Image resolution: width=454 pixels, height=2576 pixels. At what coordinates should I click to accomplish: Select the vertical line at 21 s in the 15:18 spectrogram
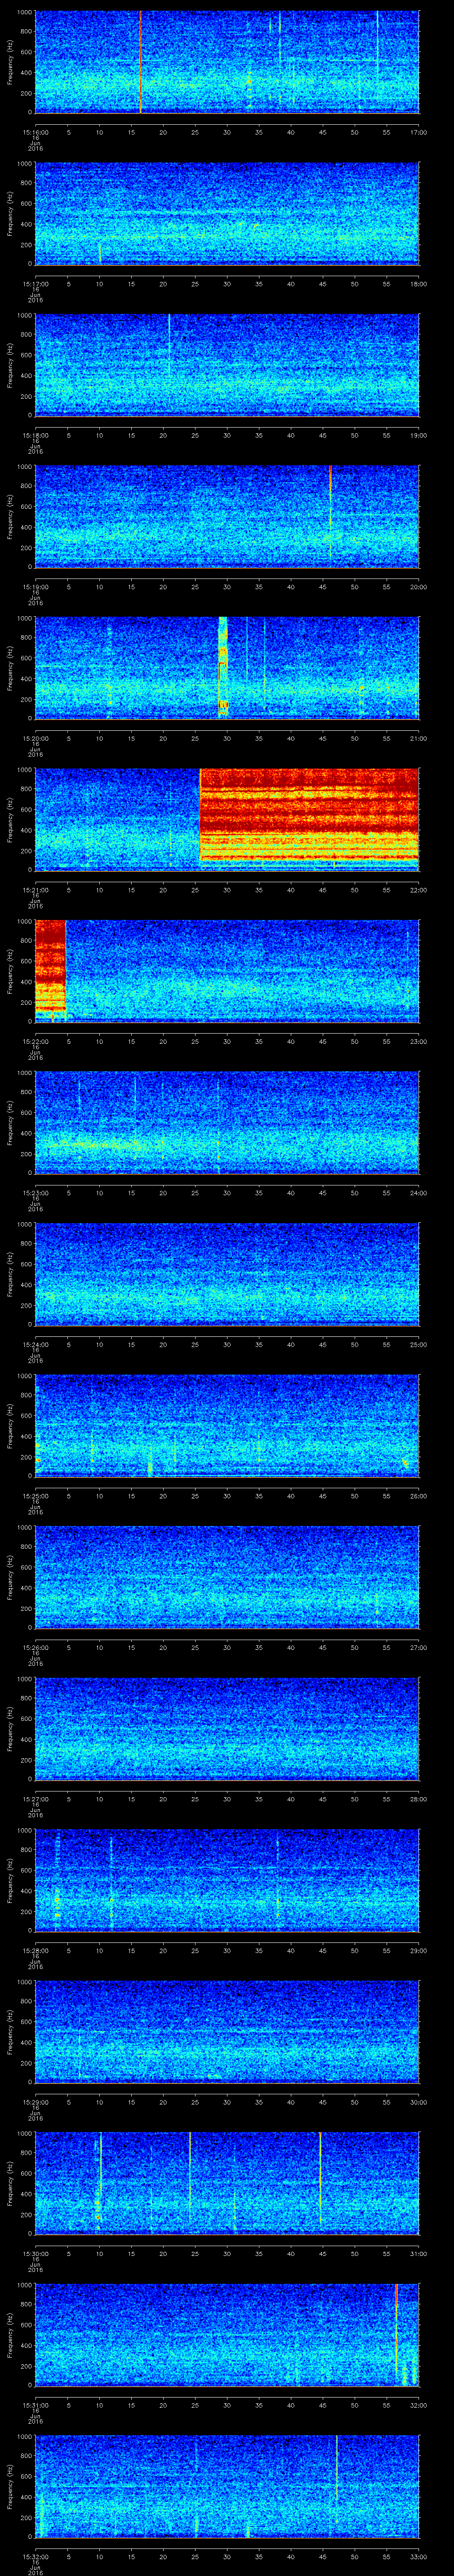point(170,345)
